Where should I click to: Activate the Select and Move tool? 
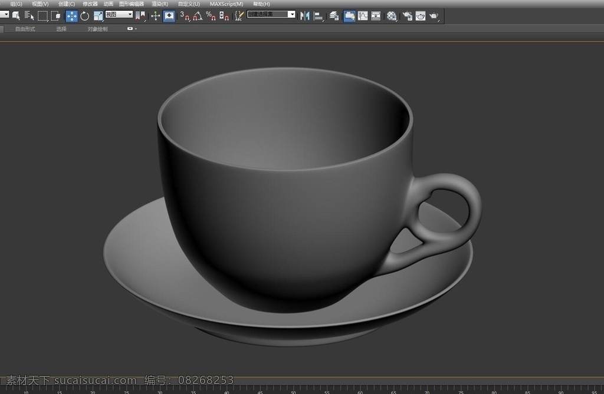click(71, 16)
